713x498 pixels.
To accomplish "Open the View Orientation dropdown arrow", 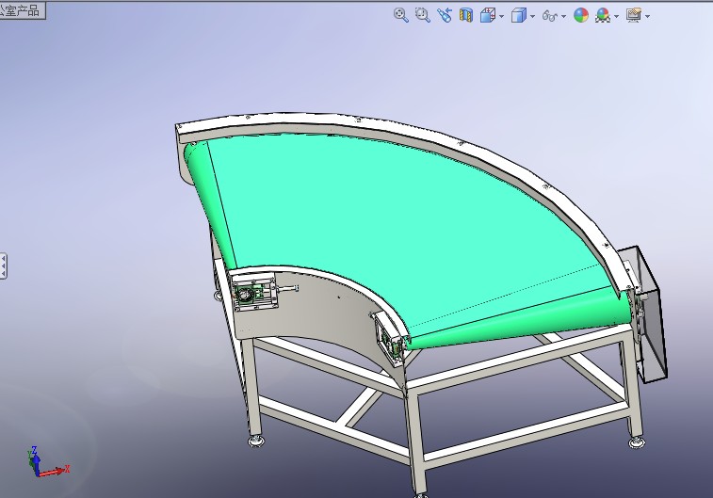I will [x=502, y=16].
